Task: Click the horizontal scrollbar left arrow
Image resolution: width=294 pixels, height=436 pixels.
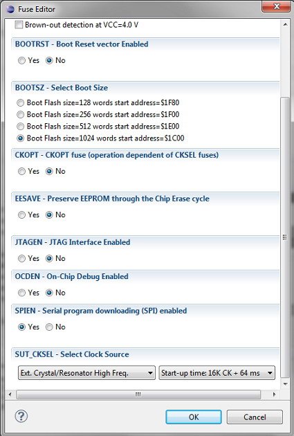Action: coord(10,394)
